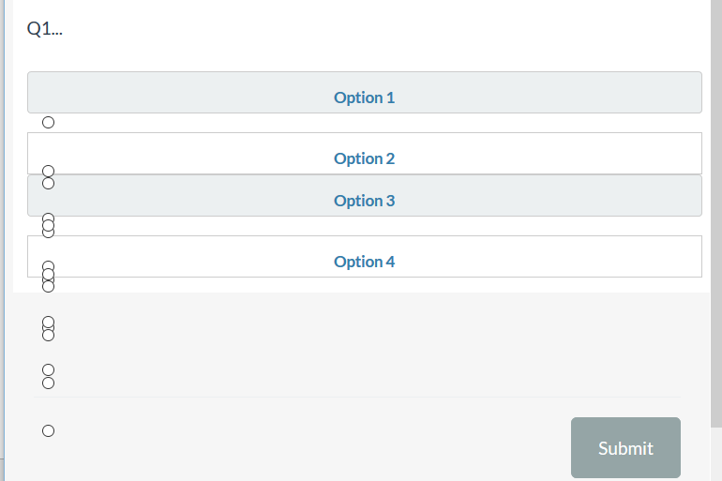Choose the radio at Option 3's top-left edge
This screenshot has height=481, width=722.
[49, 183]
